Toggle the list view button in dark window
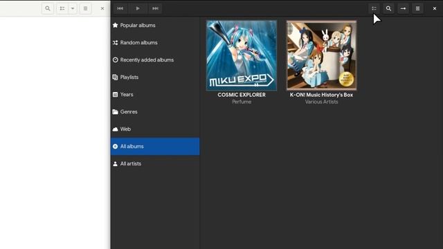The height and width of the screenshot is (249, 443). coord(374,8)
